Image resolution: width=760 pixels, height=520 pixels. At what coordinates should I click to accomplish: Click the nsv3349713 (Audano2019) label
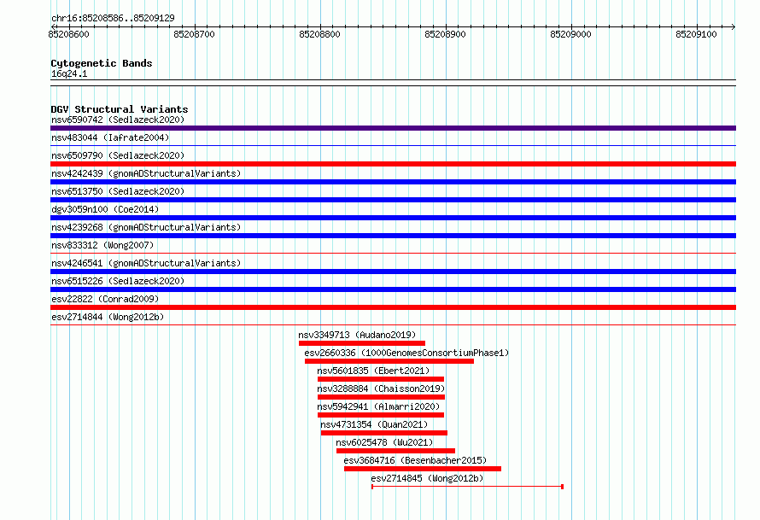pyautogui.click(x=357, y=335)
